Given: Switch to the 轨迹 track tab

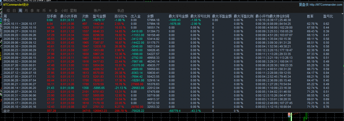Looking at the screenshot, I should point(121,11).
